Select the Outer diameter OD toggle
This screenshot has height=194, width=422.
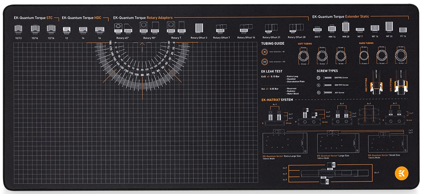(x=265, y=62)
